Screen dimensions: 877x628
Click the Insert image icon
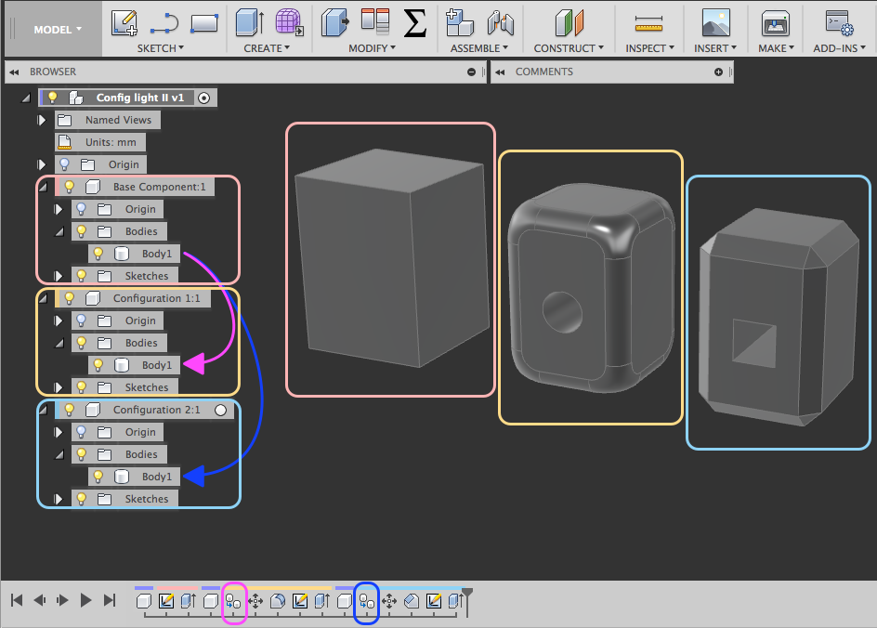click(x=715, y=20)
